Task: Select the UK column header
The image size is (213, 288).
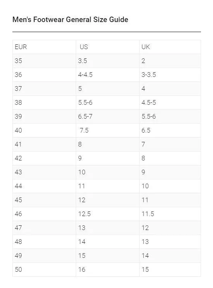Action: coord(170,47)
